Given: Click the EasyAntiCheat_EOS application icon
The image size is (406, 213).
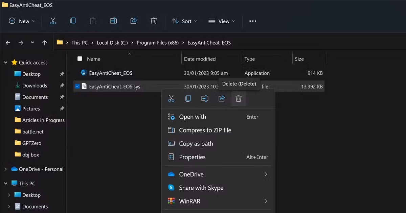Looking at the screenshot, I should click(84, 73).
